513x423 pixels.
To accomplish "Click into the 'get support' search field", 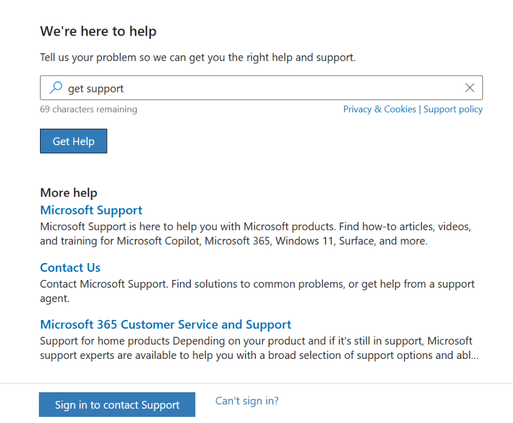I will pyautogui.click(x=261, y=88).
